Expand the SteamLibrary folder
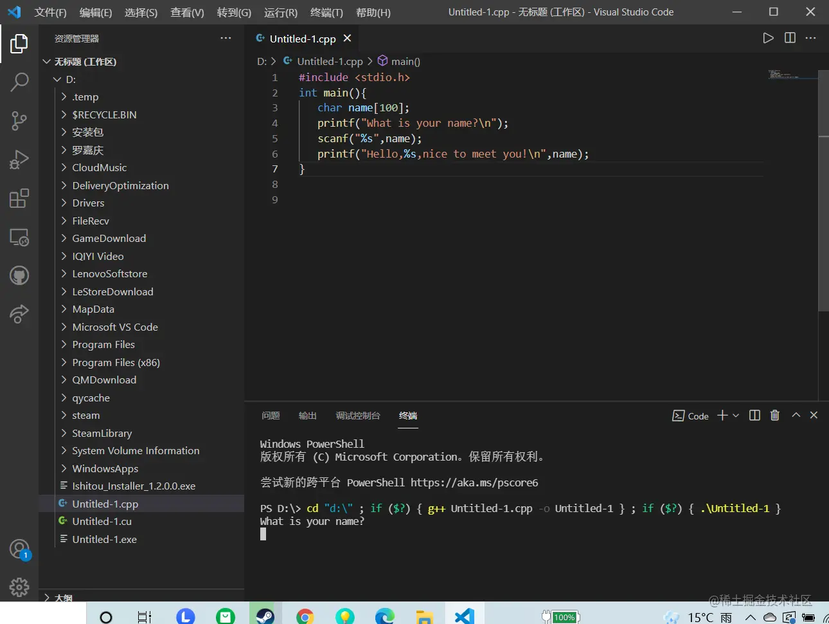Viewport: 829px width, 624px height. [x=102, y=434]
